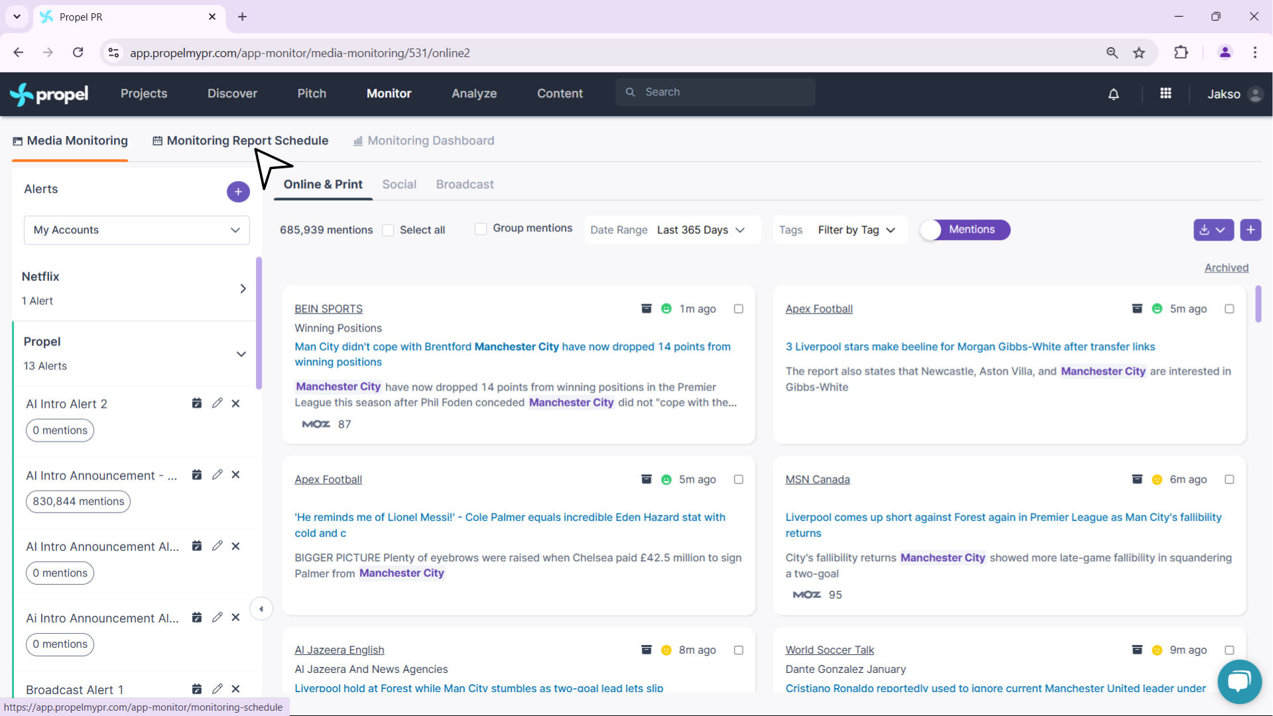Edit AI Intro Announcement - ... alert
Screen dimensions: 1273x716
[x=217, y=475]
